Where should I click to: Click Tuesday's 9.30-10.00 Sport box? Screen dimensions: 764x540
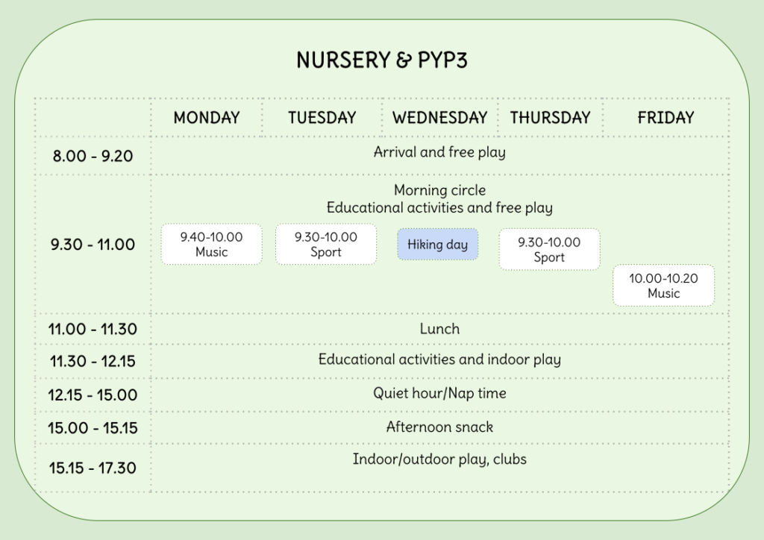pyautogui.click(x=325, y=245)
